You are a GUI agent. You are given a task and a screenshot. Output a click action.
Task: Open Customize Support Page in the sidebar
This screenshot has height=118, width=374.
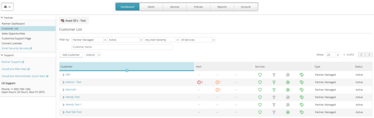tap(16, 39)
